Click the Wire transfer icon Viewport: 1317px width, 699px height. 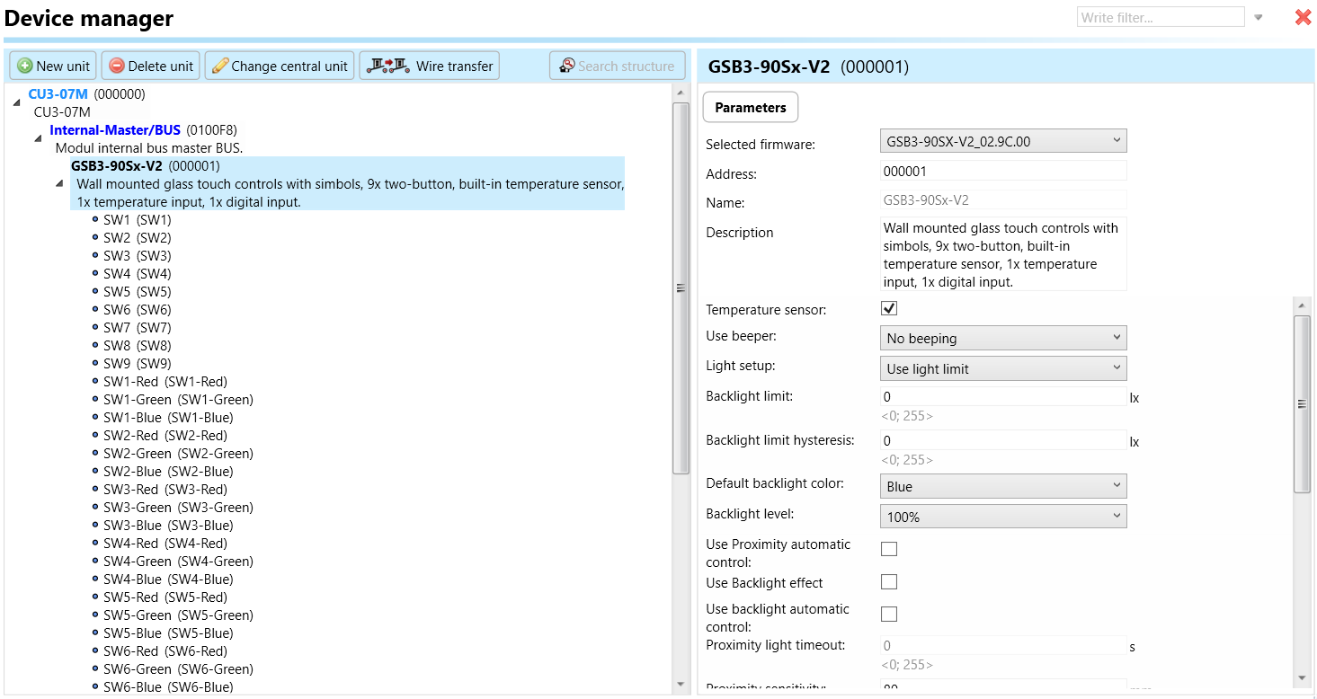[387, 66]
